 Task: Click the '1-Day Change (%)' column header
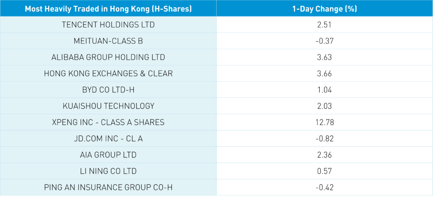(x=324, y=8)
